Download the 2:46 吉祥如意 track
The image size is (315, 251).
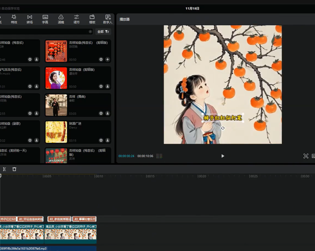[x=36, y=59]
